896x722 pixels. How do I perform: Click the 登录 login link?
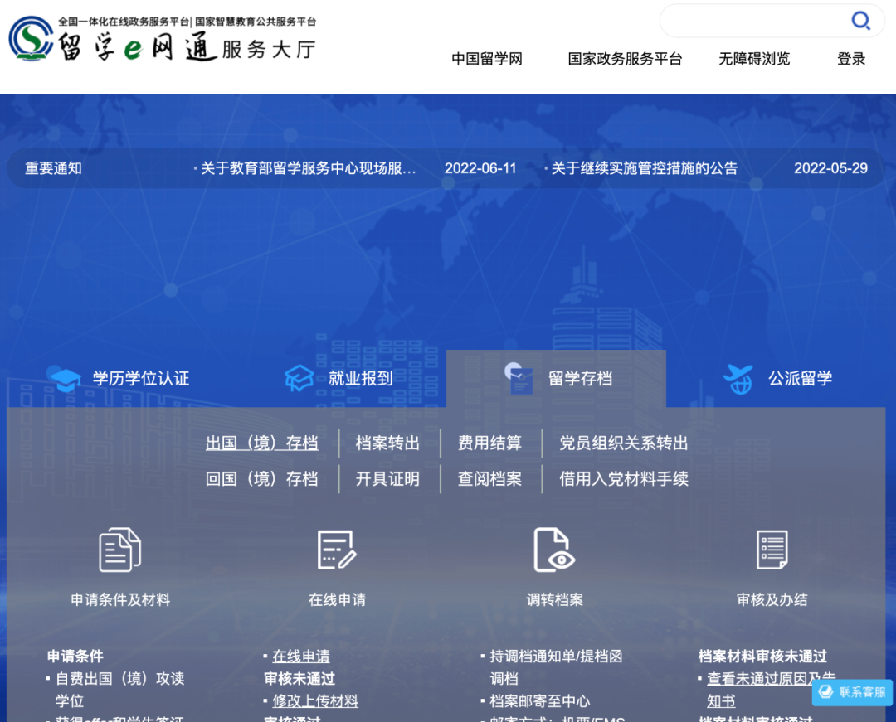pyautogui.click(x=851, y=59)
